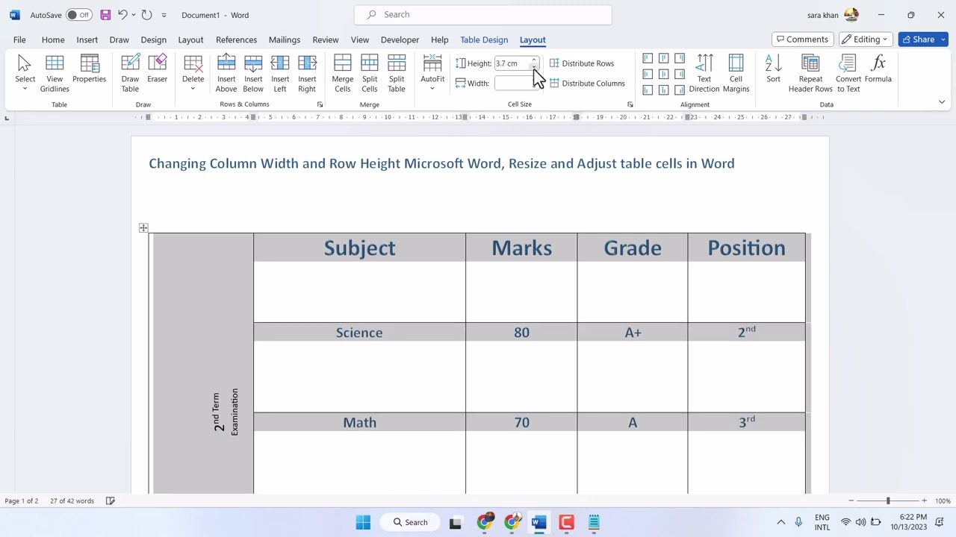The height and width of the screenshot is (537, 956).
Task: Activate the Draw Table tool
Action: [130, 74]
